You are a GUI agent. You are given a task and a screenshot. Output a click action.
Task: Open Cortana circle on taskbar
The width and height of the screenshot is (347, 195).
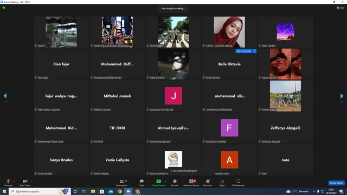click(75, 191)
